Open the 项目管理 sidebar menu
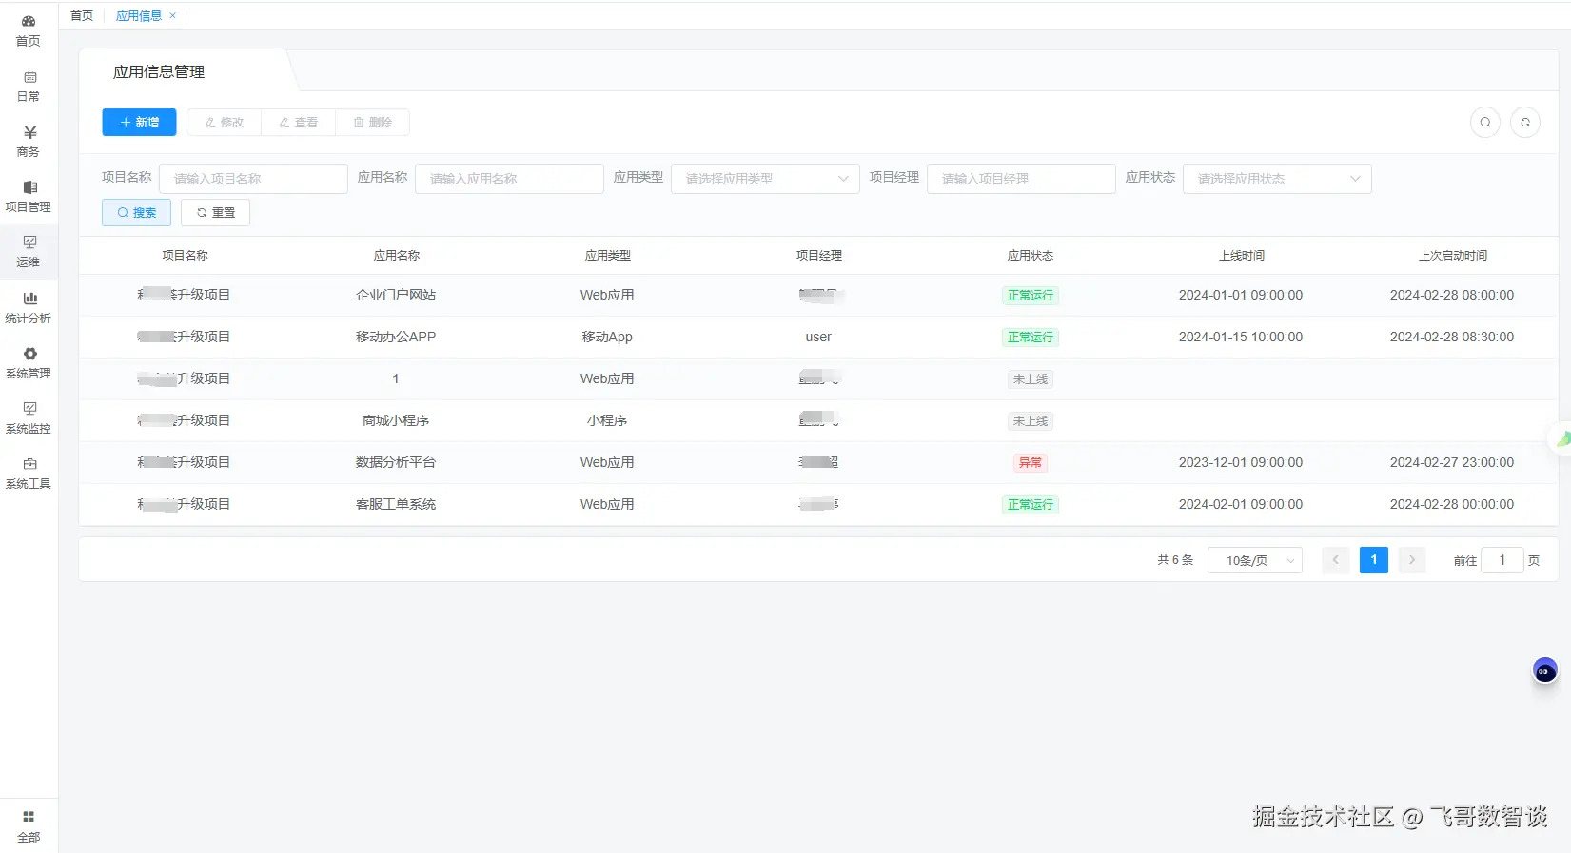Viewport: 1571px width, 853px height. (29, 196)
